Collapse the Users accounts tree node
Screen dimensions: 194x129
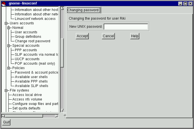(6, 23)
